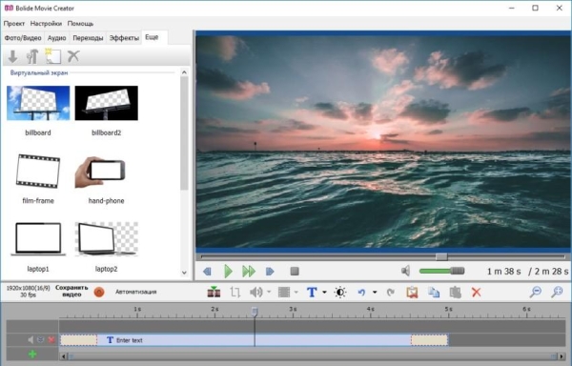Stop the video playback
Image resolution: width=572 pixels, height=366 pixels.
295,272
